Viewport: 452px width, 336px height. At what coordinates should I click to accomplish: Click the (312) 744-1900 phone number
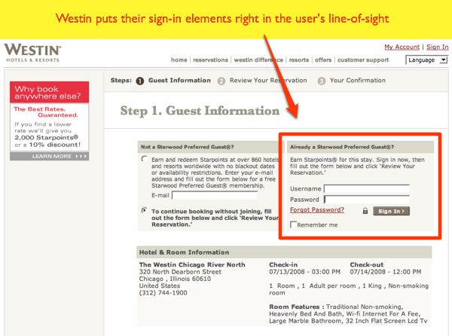tap(163, 293)
